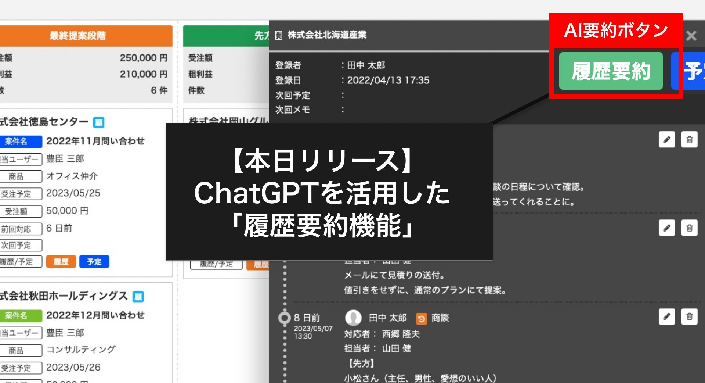Click the 案件名 label in 徳島センター card

click(21, 142)
